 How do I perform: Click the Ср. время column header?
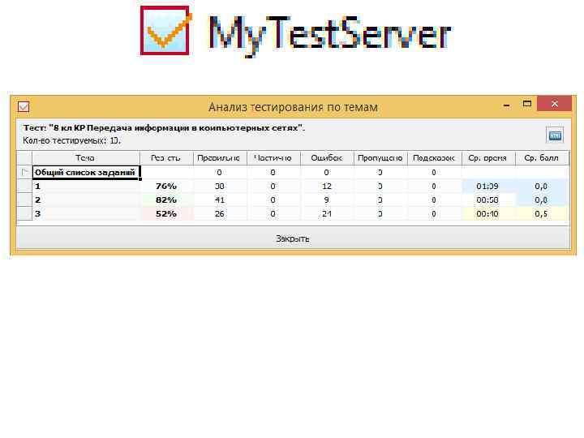[487, 158]
